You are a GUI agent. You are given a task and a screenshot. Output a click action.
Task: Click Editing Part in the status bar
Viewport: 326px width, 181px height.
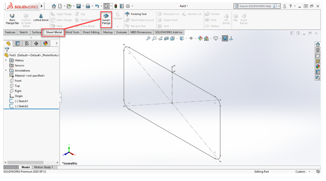click(262, 172)
